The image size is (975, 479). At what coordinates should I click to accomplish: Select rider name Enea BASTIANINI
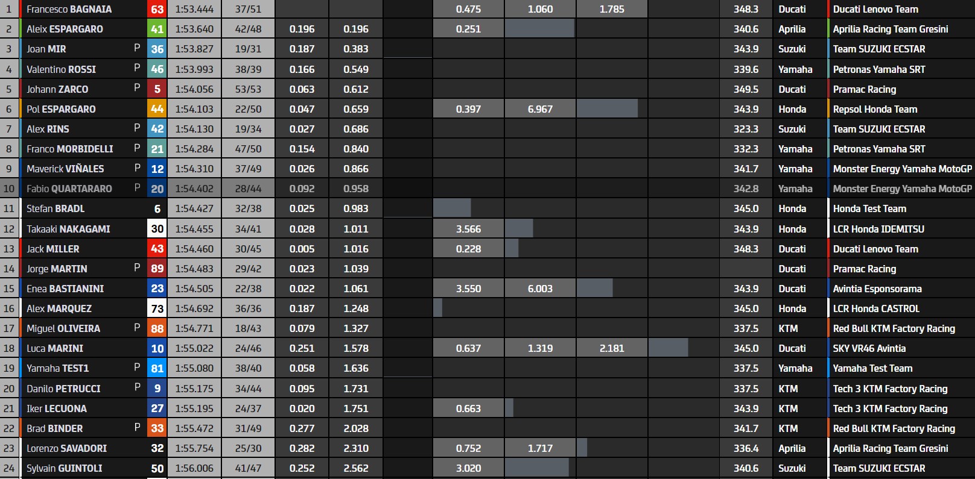65,289
